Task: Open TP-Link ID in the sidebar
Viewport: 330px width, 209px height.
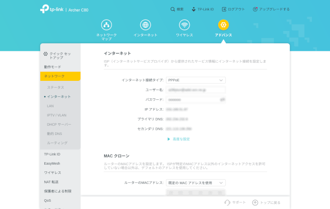Action: (x=52, y=154)
